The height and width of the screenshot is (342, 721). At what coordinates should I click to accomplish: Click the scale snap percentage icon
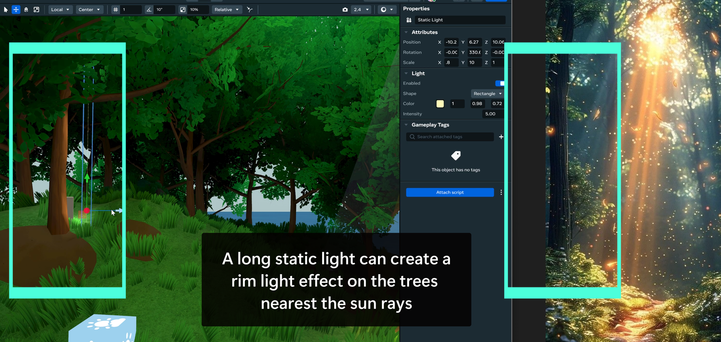[x=183, y=10]
